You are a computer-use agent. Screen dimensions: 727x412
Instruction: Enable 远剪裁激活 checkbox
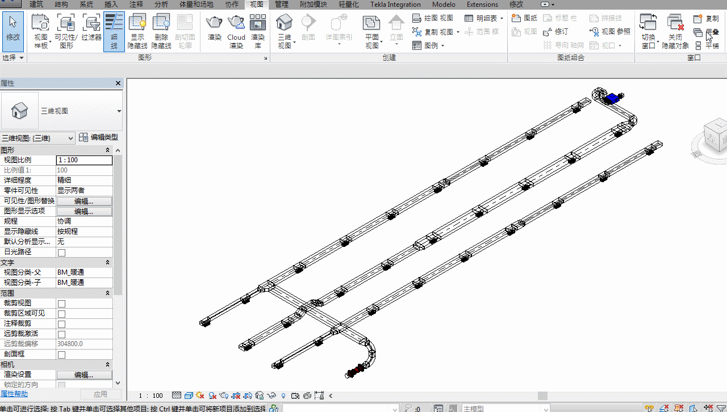61,334
